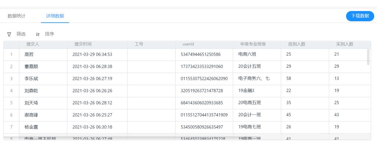Click the 应到人数 column header
Image resolution: width=377 pixels, height=150 pixels.
[297, 44]
